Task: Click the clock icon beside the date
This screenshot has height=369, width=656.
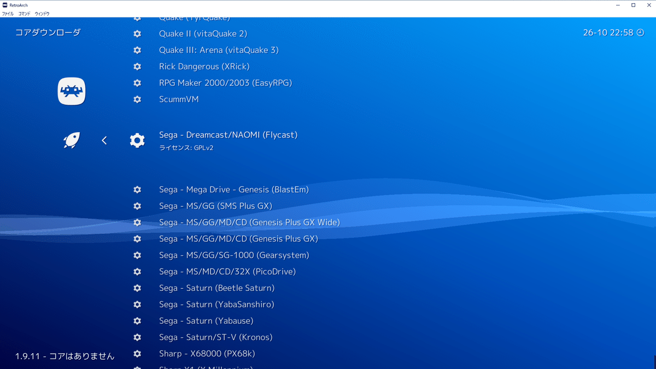Action: coord(640,33)
